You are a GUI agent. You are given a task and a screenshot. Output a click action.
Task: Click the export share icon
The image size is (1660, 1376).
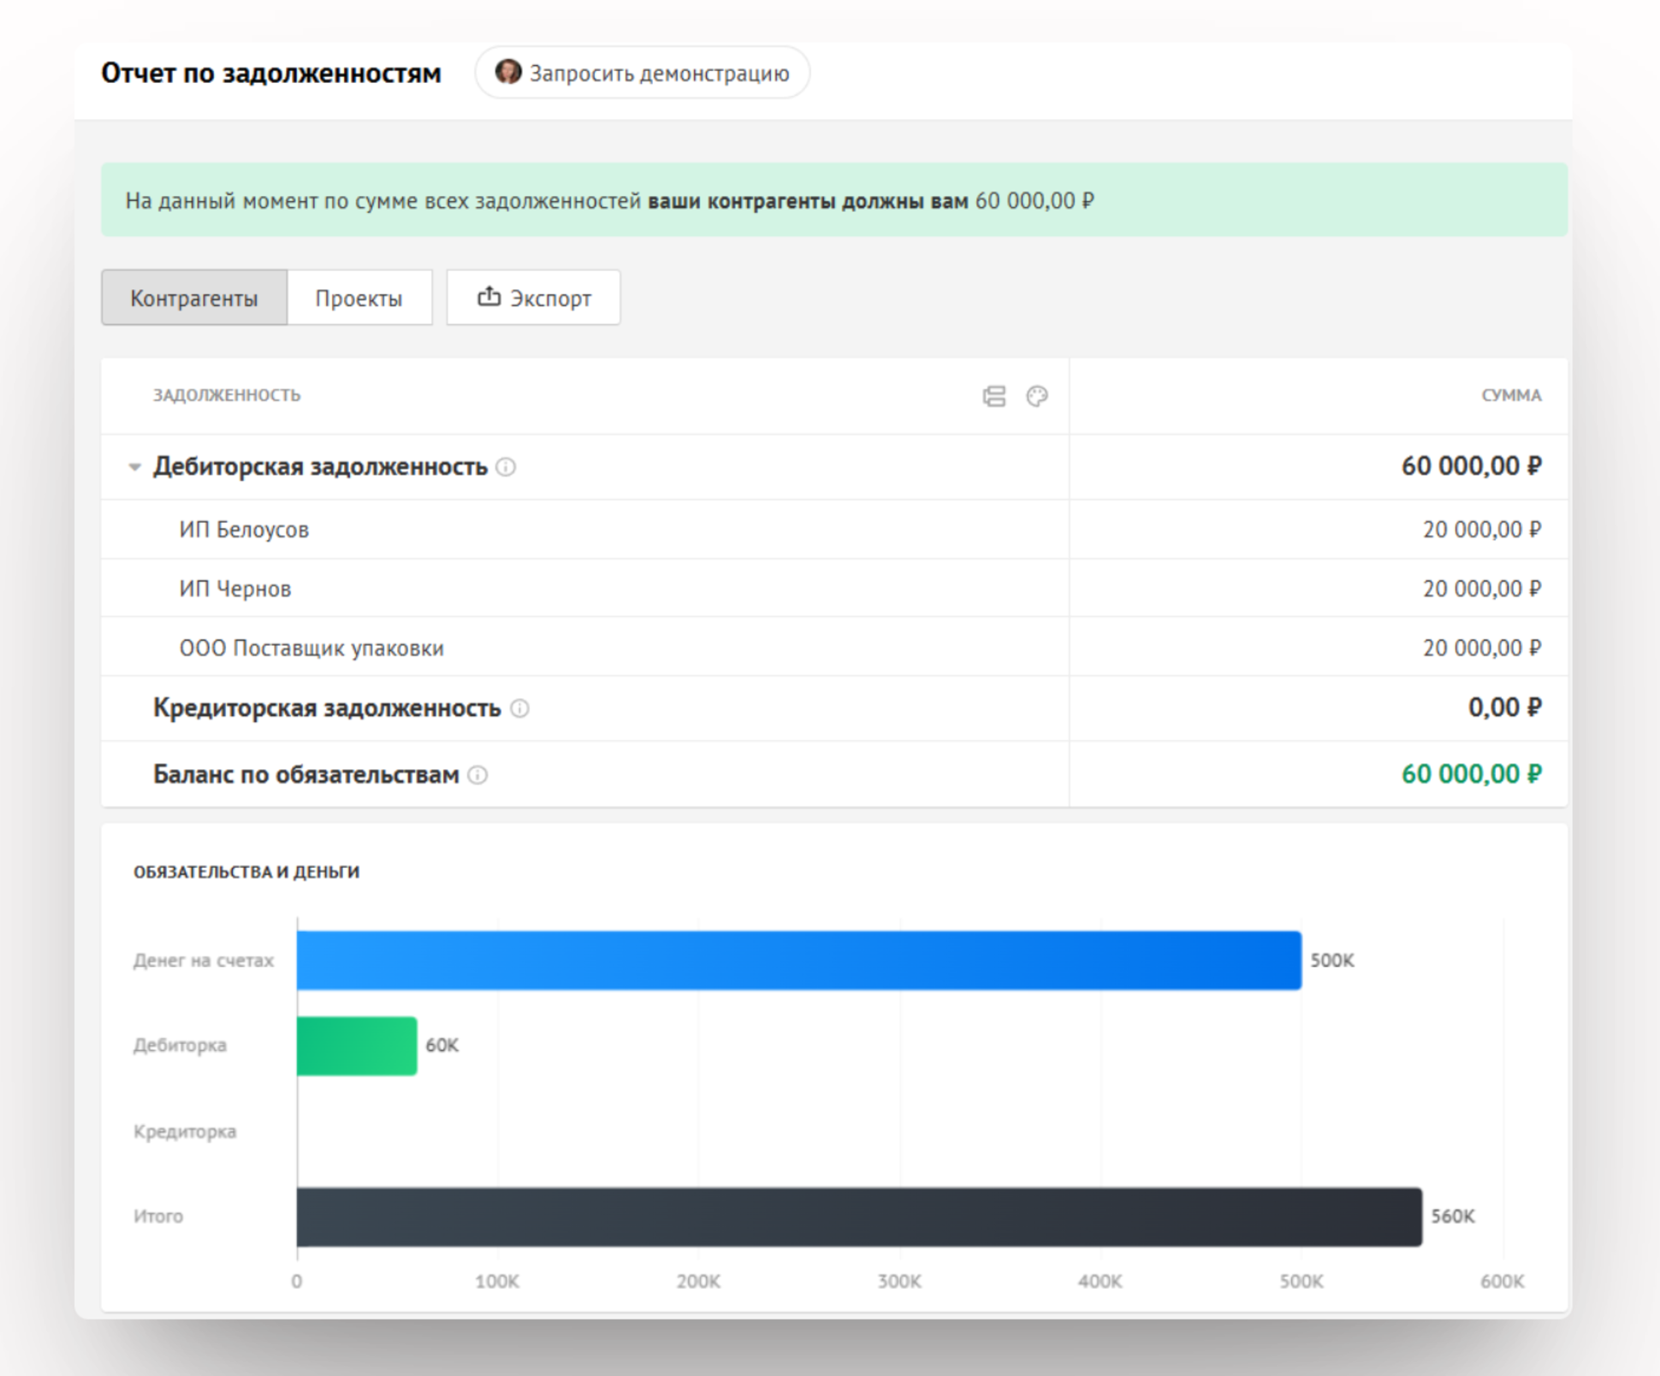[489, 297]
